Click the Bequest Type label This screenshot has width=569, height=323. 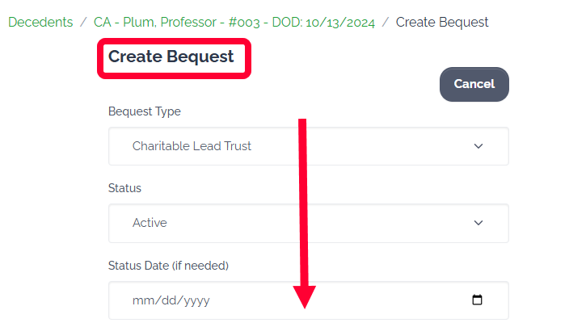point(145,111)
